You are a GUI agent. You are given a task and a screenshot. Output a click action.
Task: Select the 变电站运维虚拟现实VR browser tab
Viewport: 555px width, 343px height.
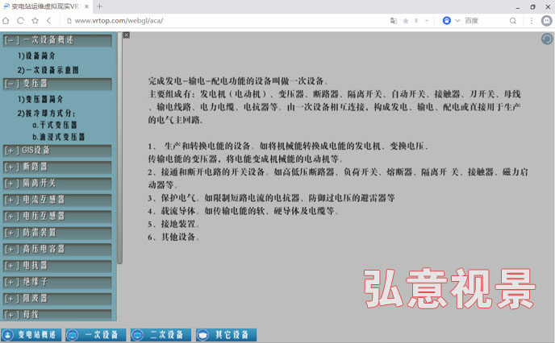tap(46, 6)
